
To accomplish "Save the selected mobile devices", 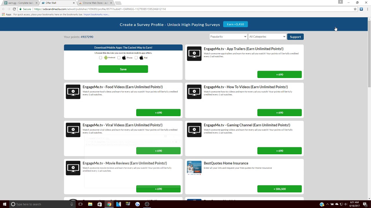I will tap(123, 69).
